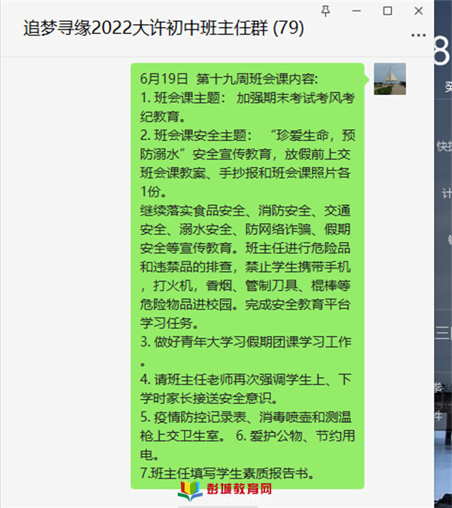Click the 彭城教育网 watermark text
This screenshot has height=508, width=452.
239,489
